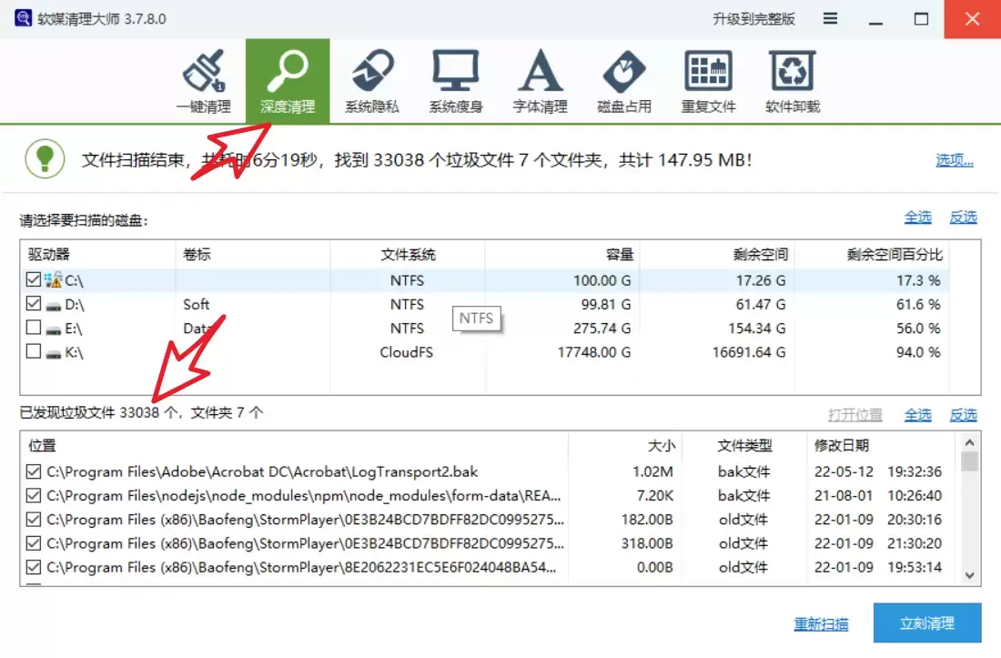Select the 'Soft' volume label cell
The height and width of the screenshot is (658, 1001).
pyautogui.click(x=196, y=305)
